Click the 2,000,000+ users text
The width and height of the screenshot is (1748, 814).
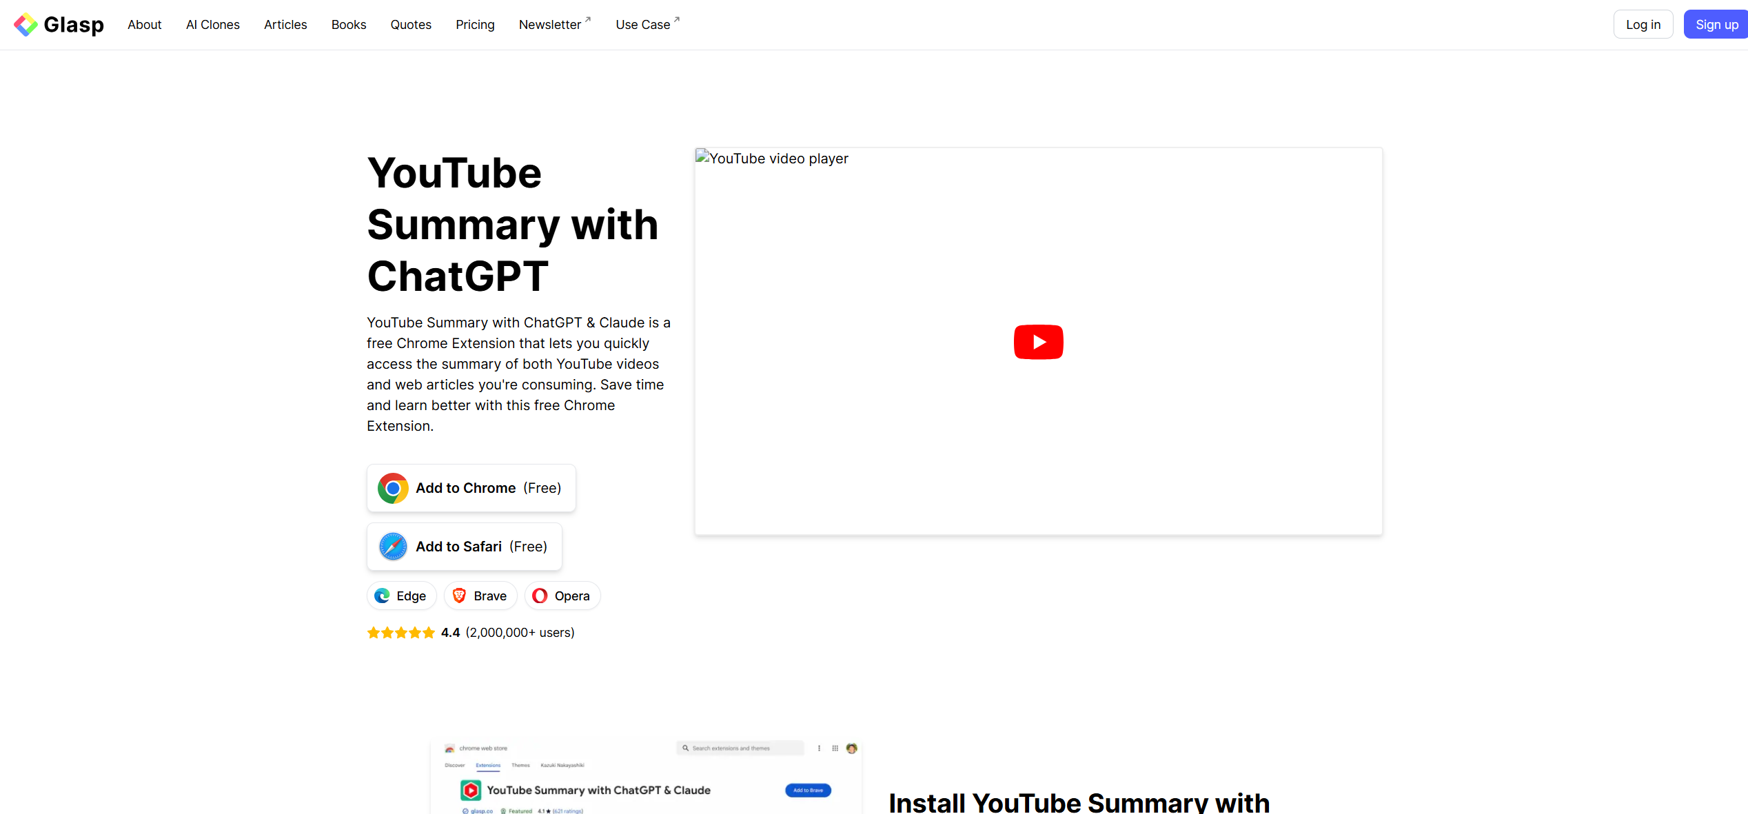[520, 633]
